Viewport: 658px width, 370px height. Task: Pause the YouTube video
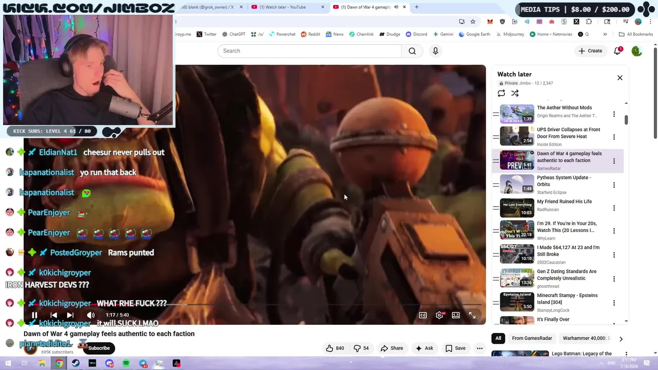[x=34, y=315]
